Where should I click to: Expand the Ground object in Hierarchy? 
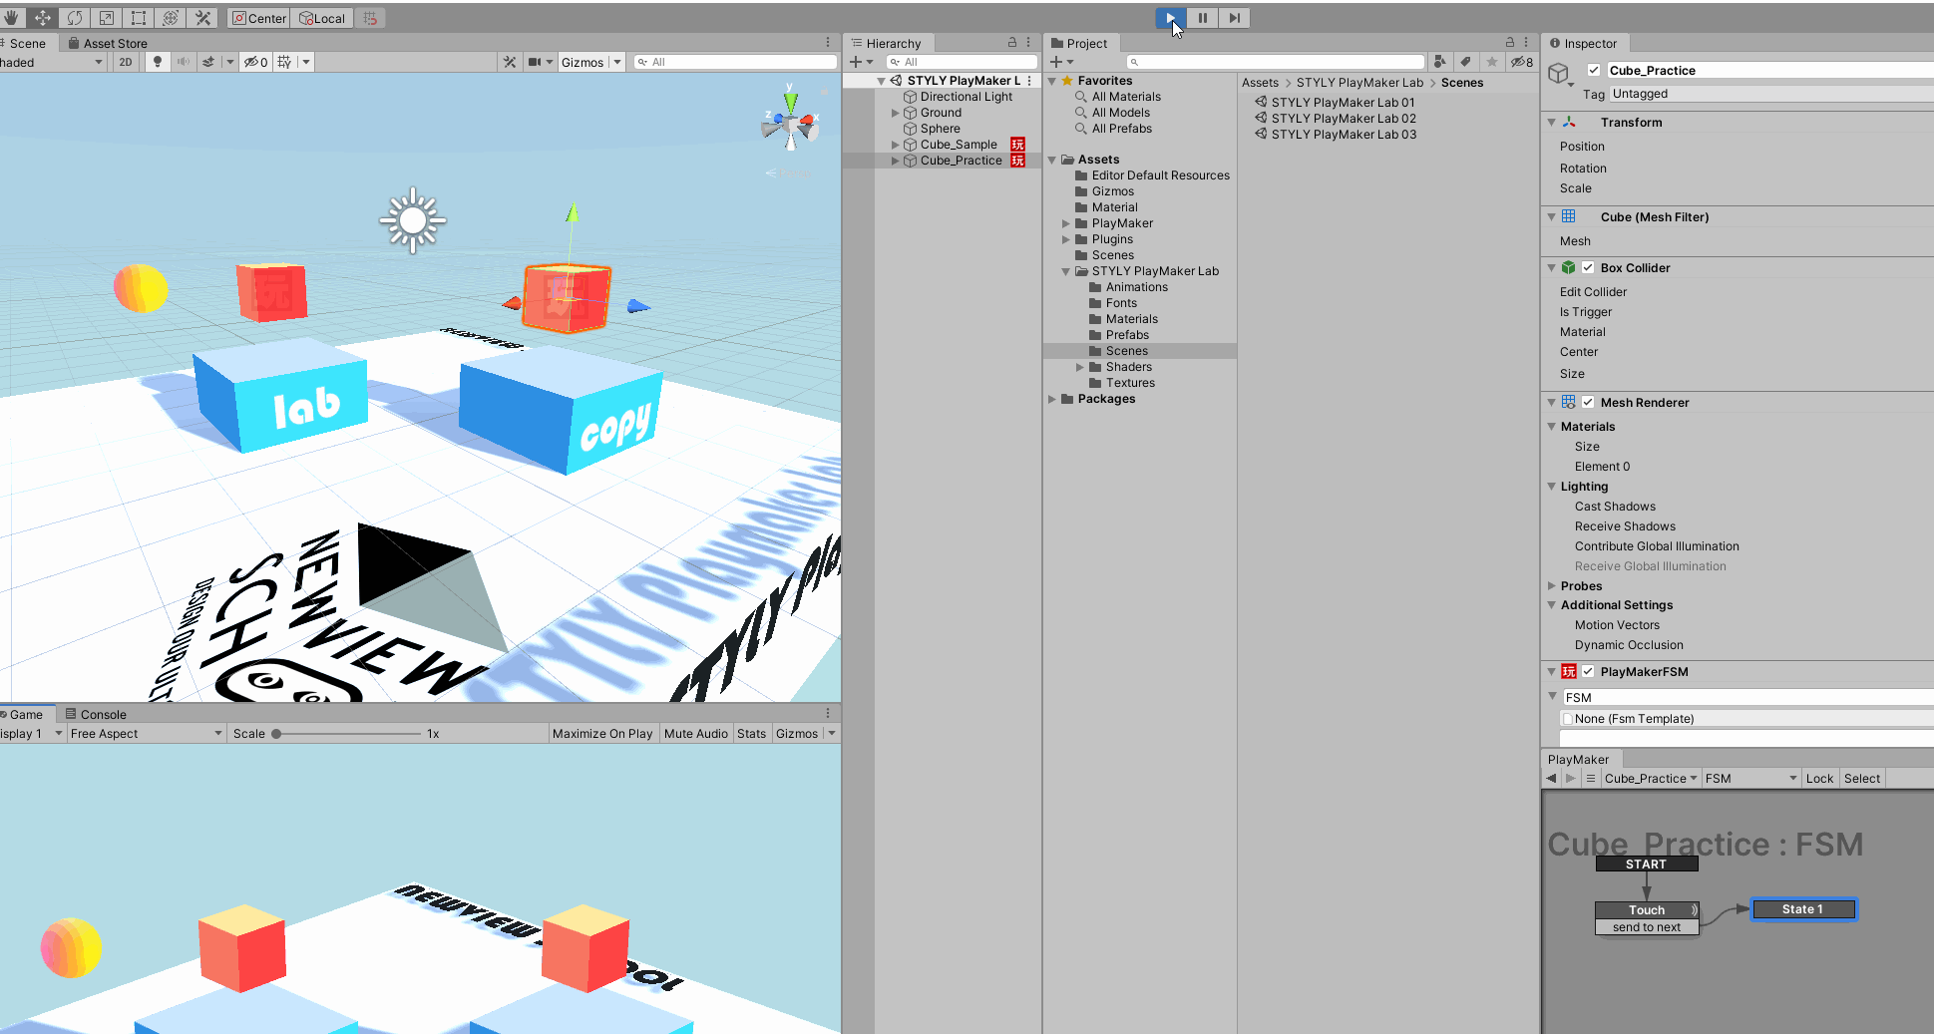(895, 113)
